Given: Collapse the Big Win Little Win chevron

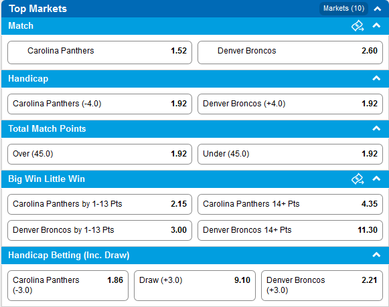Looking at the screenshot, I should click(376, 179).
